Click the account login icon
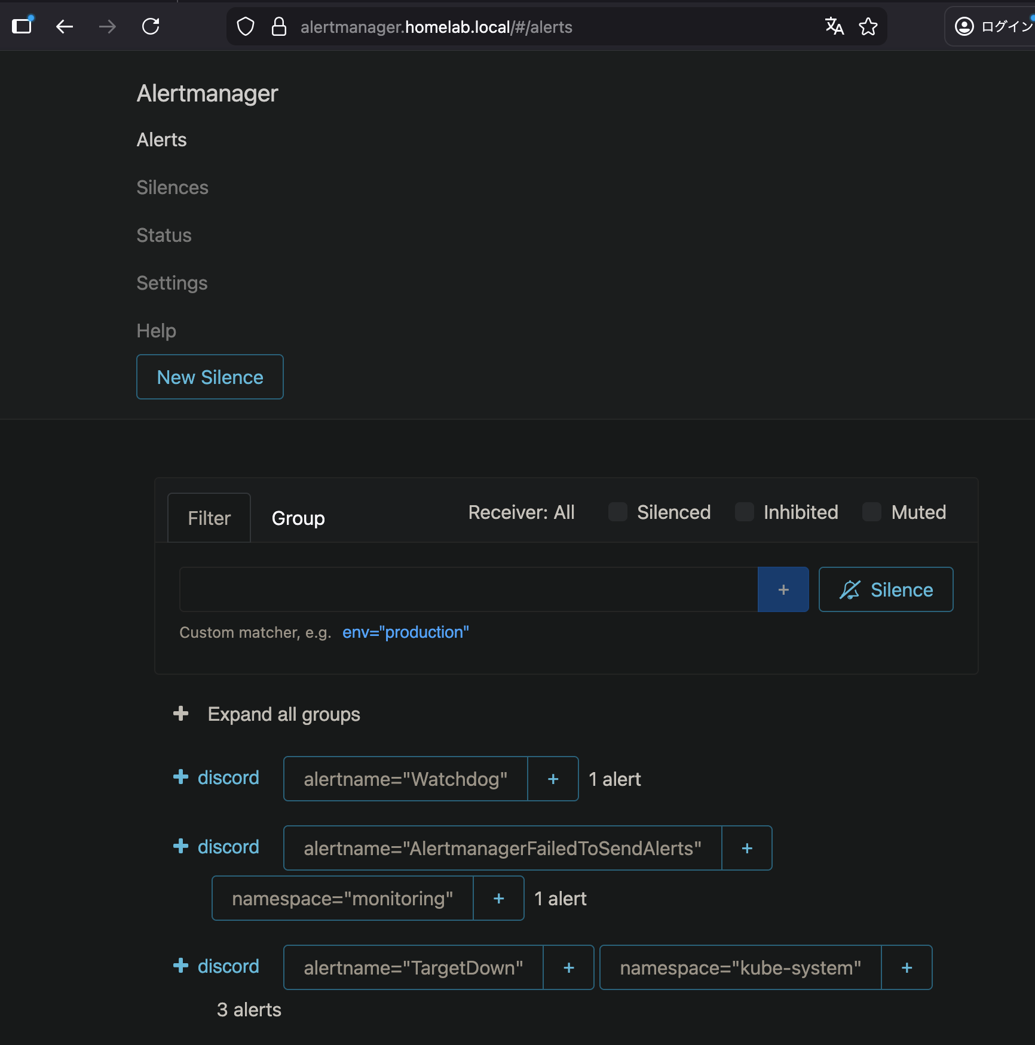Image resolution: width=1035 pixels, height=1045 pixels. [964, 26]
